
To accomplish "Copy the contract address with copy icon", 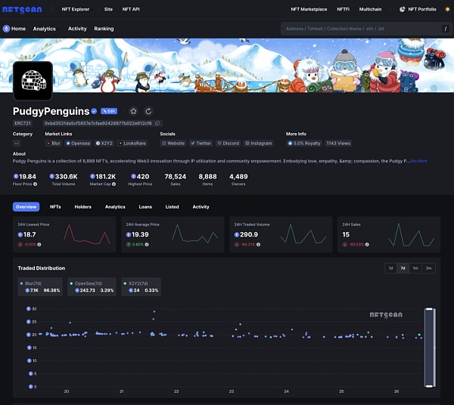I will click(158, 123).
